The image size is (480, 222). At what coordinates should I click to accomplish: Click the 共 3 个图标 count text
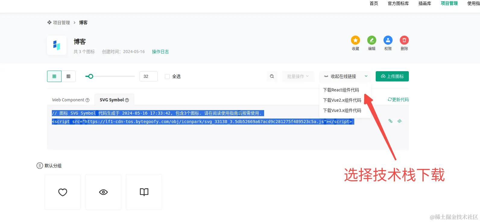point(84,52)
